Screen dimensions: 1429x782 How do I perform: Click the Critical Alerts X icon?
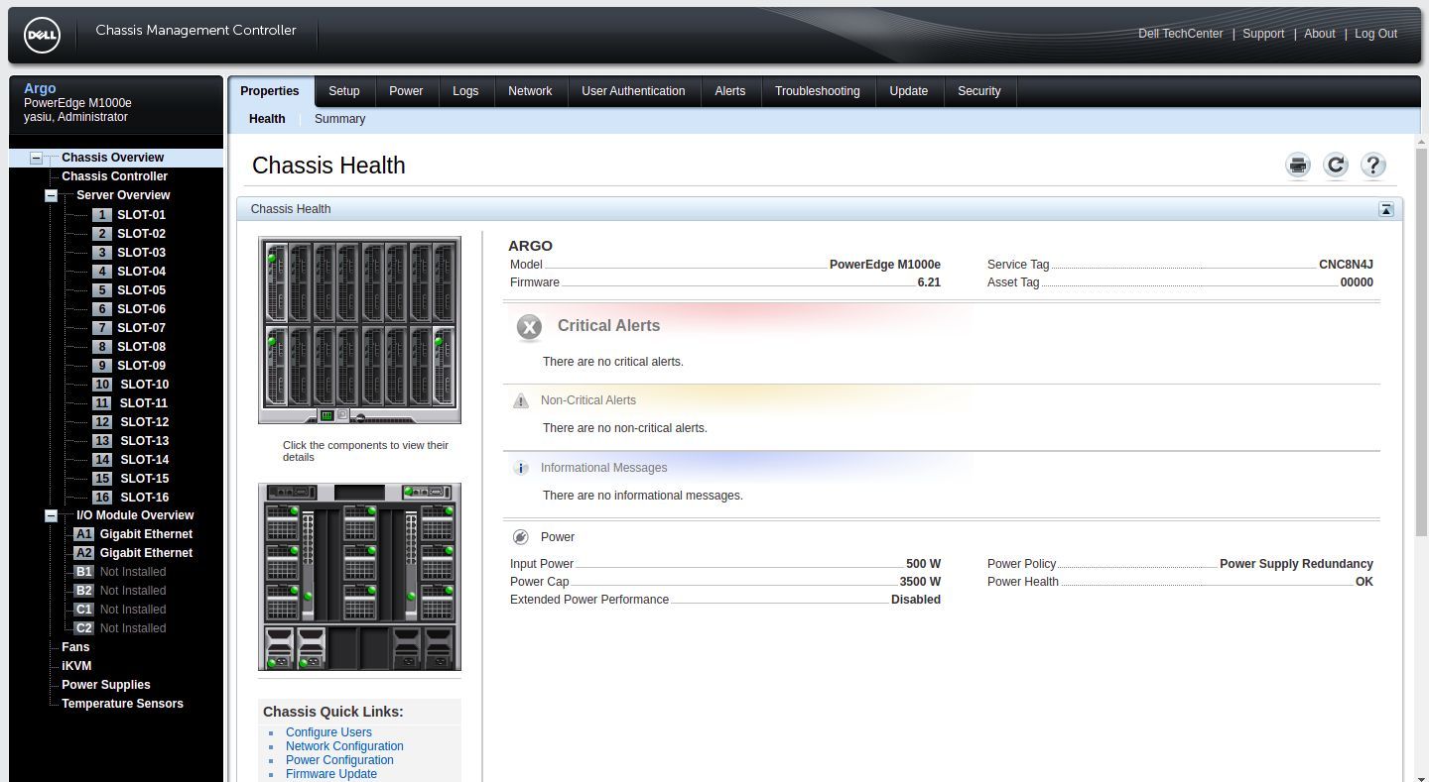click(530, 326)
